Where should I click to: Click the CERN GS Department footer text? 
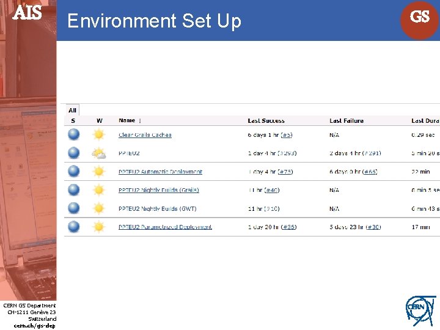point(29,306)
